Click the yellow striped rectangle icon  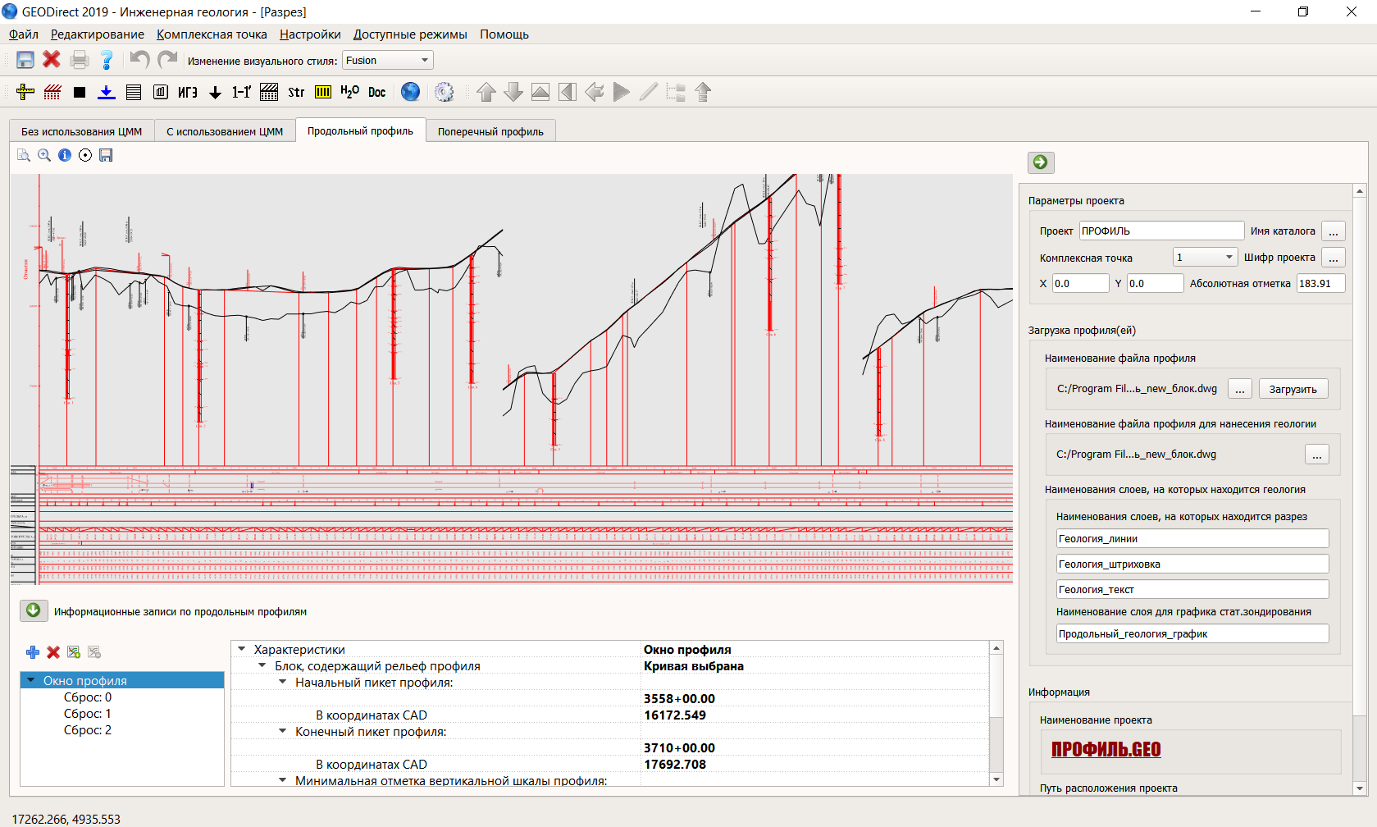point(323,92)
